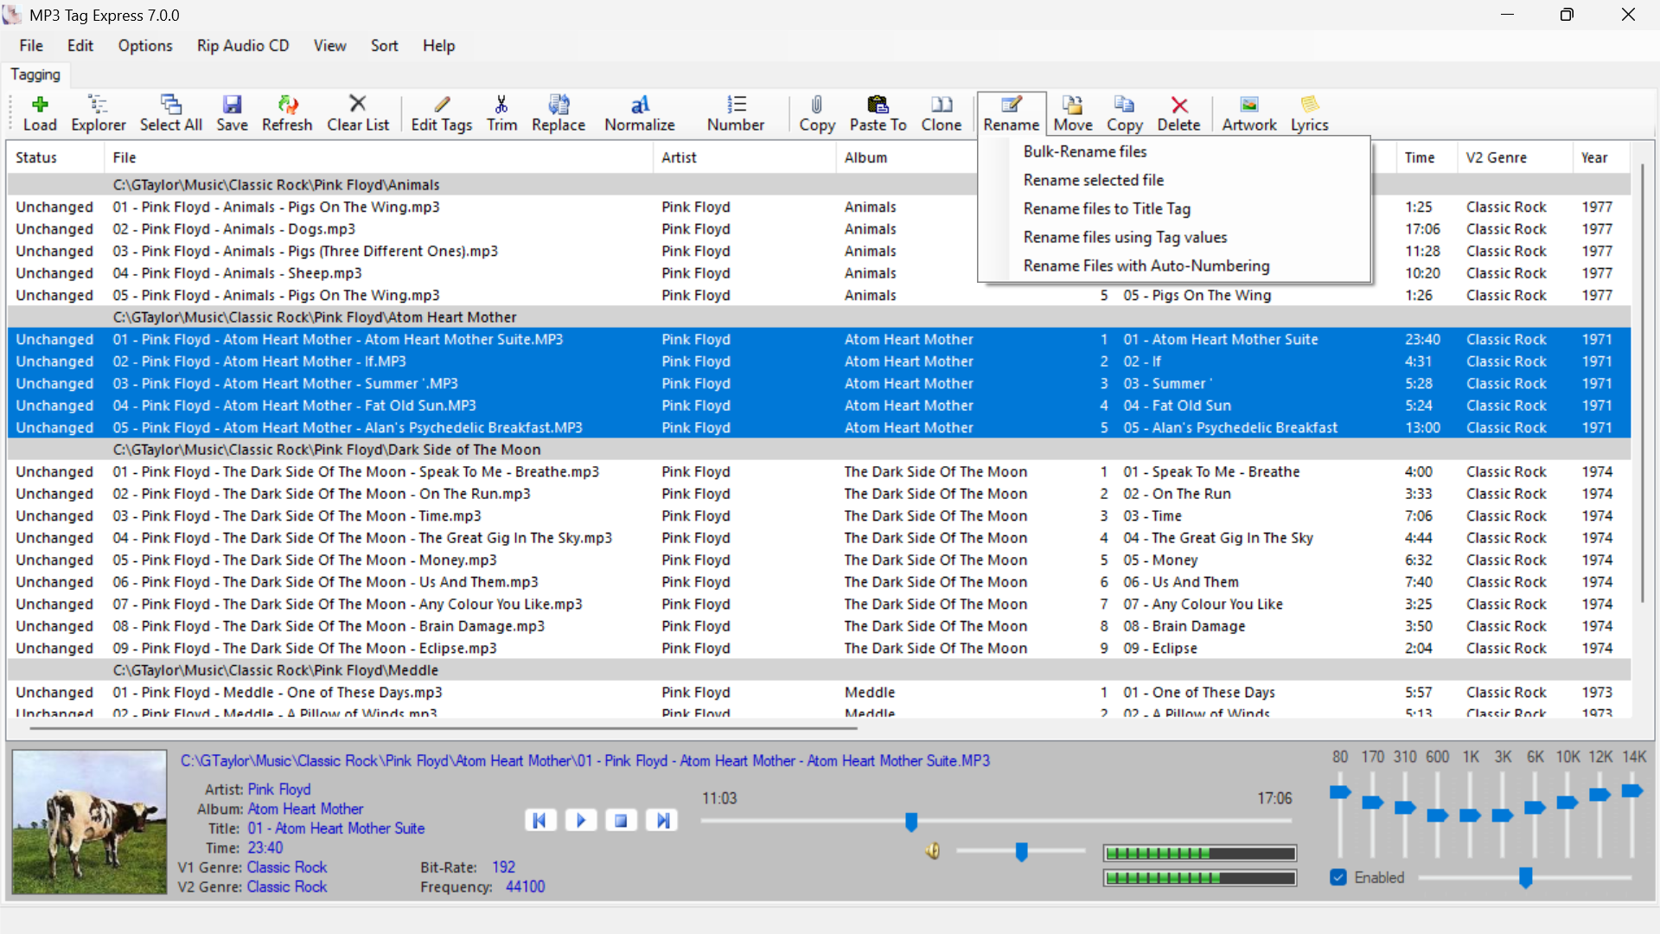The image size is (1660, 934).
Task: Open the Lyrics tool
Action: pyautogui.click(x=1310, y=113)
